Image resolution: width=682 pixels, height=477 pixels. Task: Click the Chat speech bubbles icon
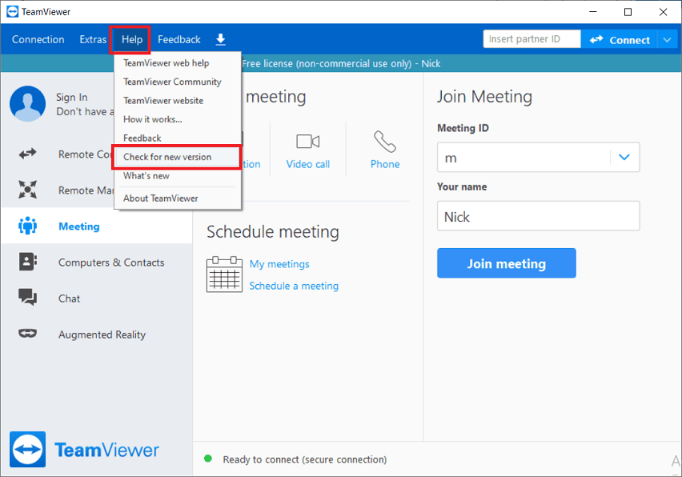point(27,298)
